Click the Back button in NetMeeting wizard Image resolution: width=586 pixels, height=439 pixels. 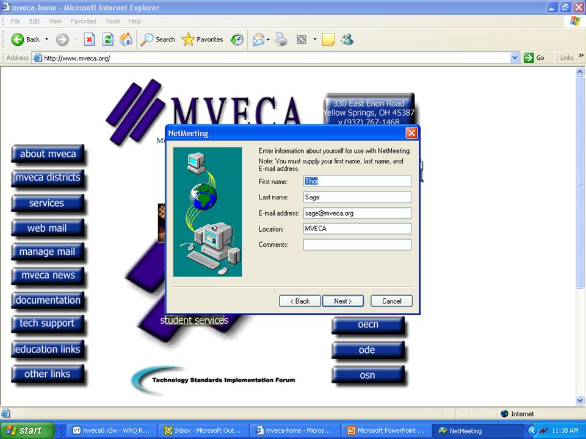click(300, 301)
